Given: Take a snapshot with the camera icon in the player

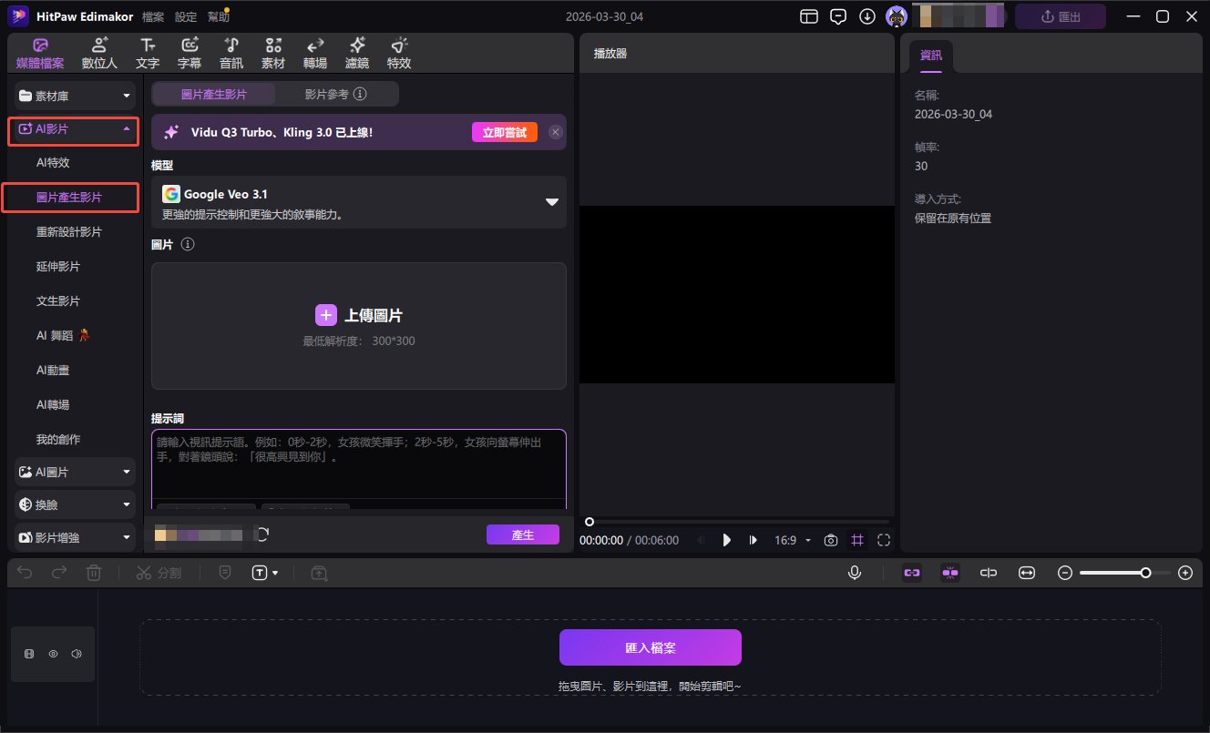Looking at the screenshot, I should click(830, 540).
